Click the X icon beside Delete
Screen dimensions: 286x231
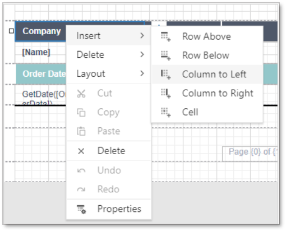pos(81,151)
